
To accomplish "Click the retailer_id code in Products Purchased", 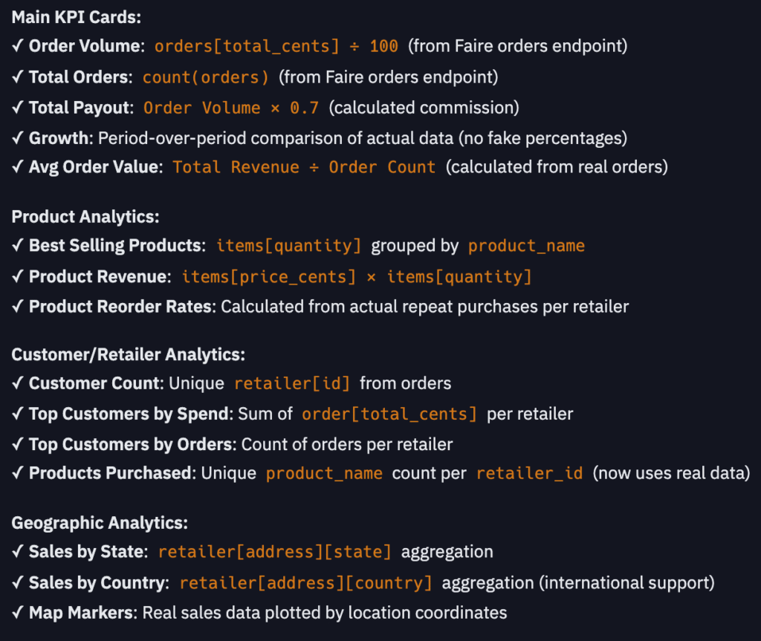I will (x=529, y=473).
